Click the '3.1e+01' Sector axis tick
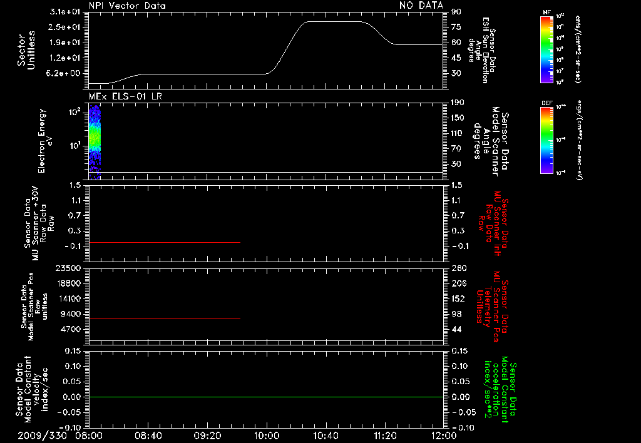 [65, 12]
